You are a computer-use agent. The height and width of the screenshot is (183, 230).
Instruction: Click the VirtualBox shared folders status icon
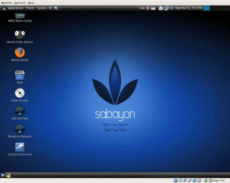pyautogui.click(x=195, y=181)
